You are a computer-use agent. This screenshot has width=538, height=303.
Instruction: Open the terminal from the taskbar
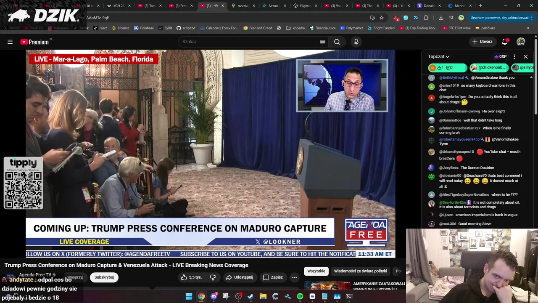point(349,296)
